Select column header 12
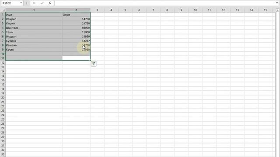Viewport: 280px width, 157px height. point(223,10)
